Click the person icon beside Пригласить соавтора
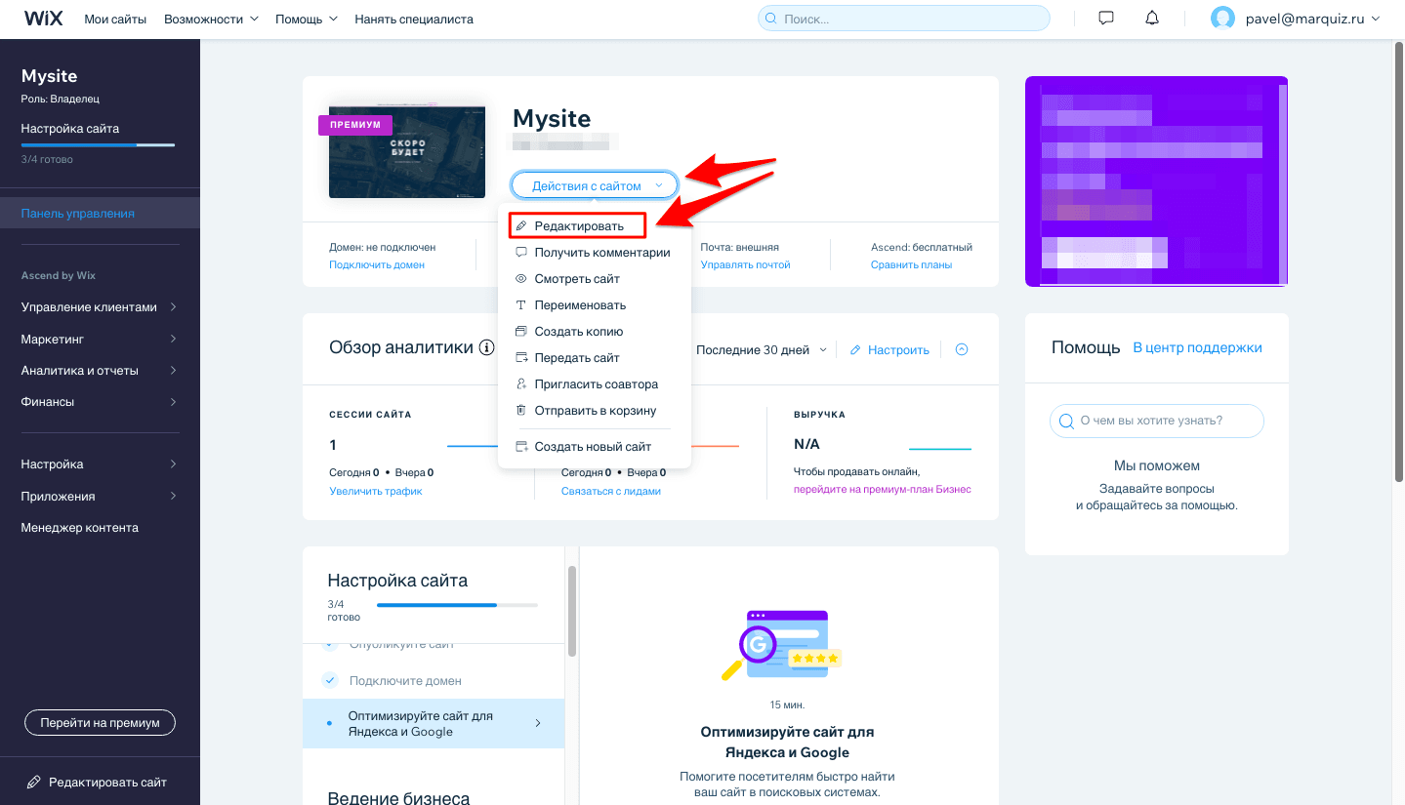This screenshot has width=1405, height=805. pos(521,384)
